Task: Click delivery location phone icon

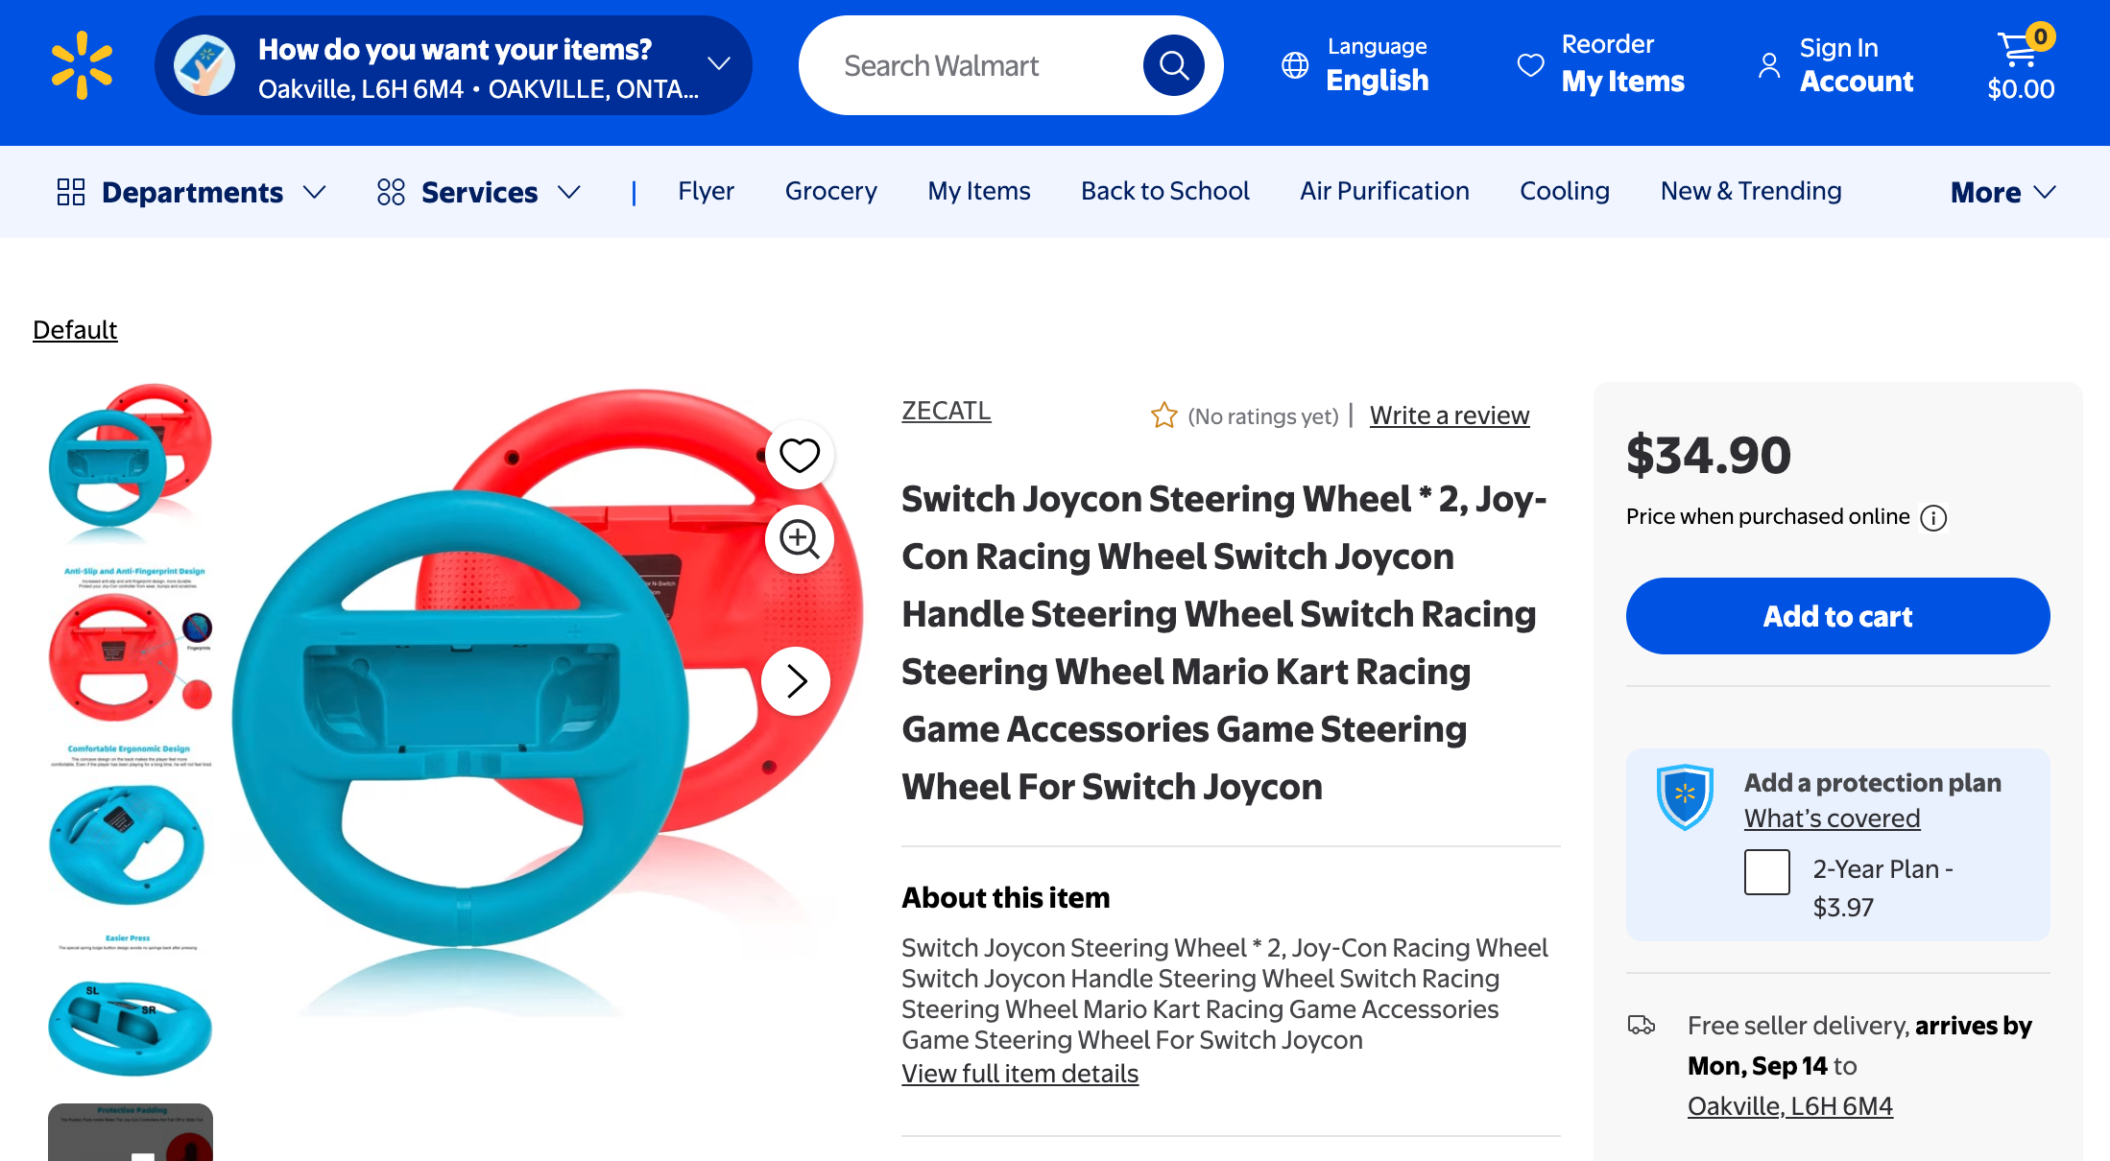Action: pos(204,65)
